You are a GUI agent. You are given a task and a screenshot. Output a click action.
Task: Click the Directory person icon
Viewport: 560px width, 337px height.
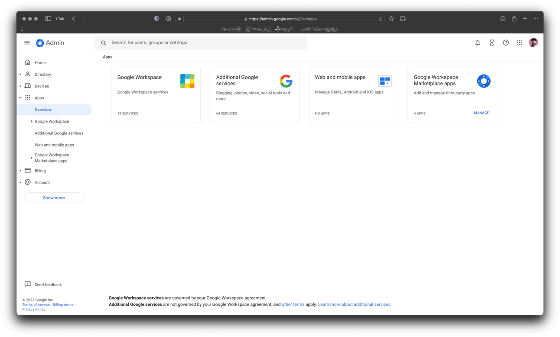28,74
